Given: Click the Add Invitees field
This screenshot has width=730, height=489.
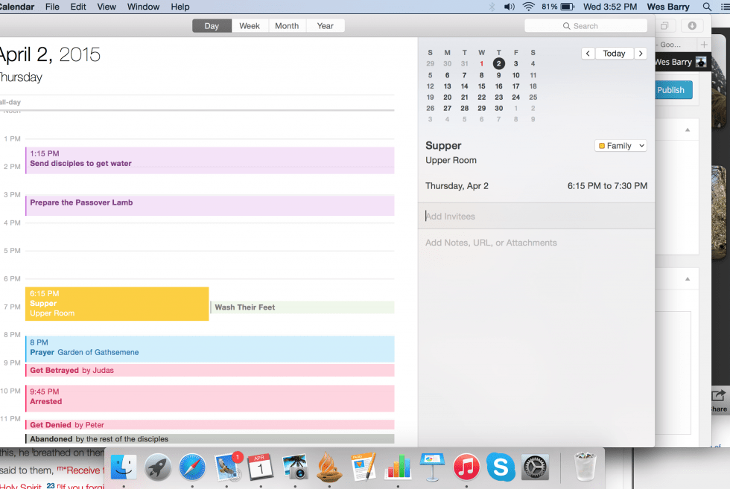Looking at the screenshot, I should point(536,217).
